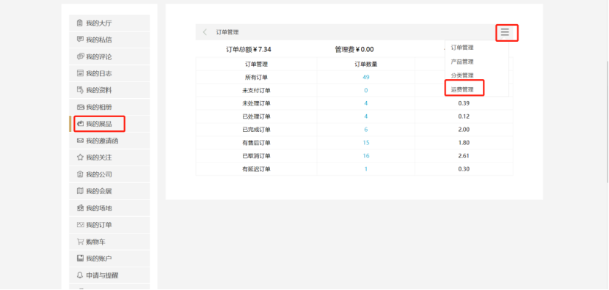Open 我的私信 sidebar entry
This screenshot has height=290, width=609.
tap(109, 40)
